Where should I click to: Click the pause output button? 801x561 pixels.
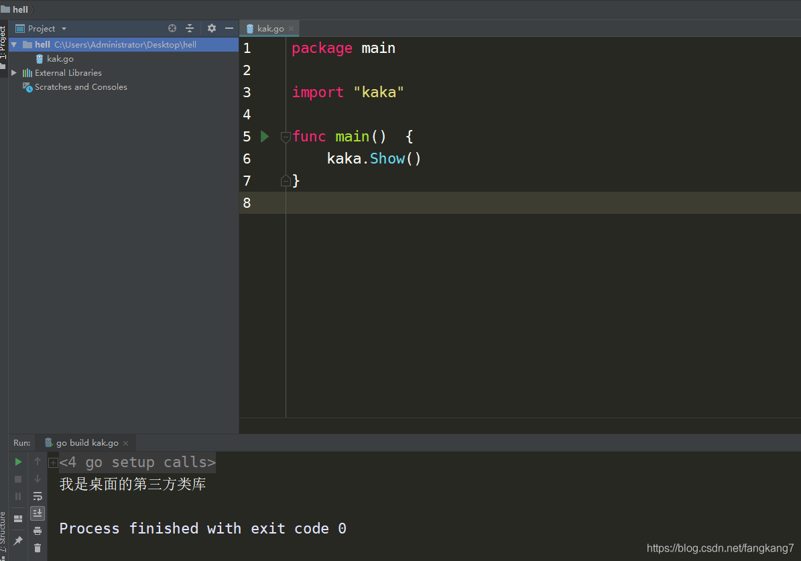18,497
